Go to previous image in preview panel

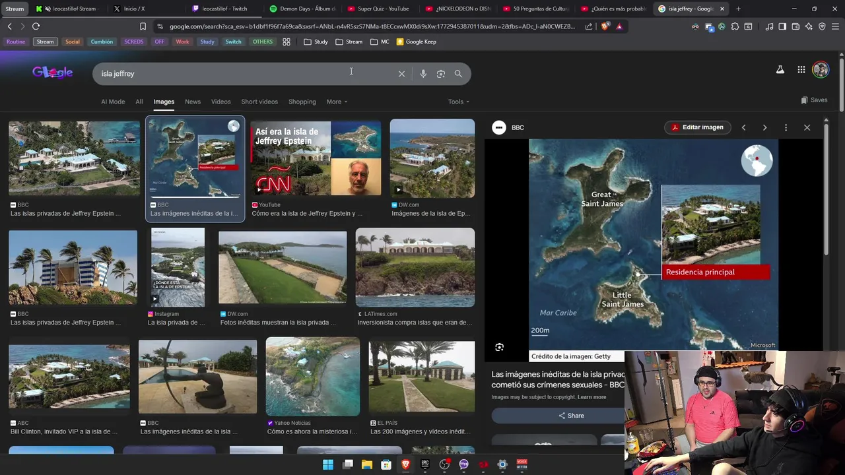coord(743,127)
